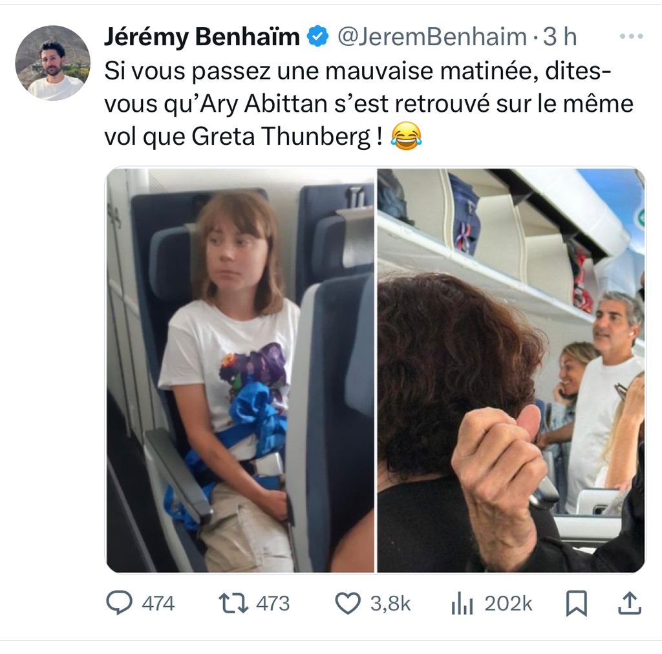Screen dimensions: 662x654
Task: Click the share upload icon
Action: point(630,603)
